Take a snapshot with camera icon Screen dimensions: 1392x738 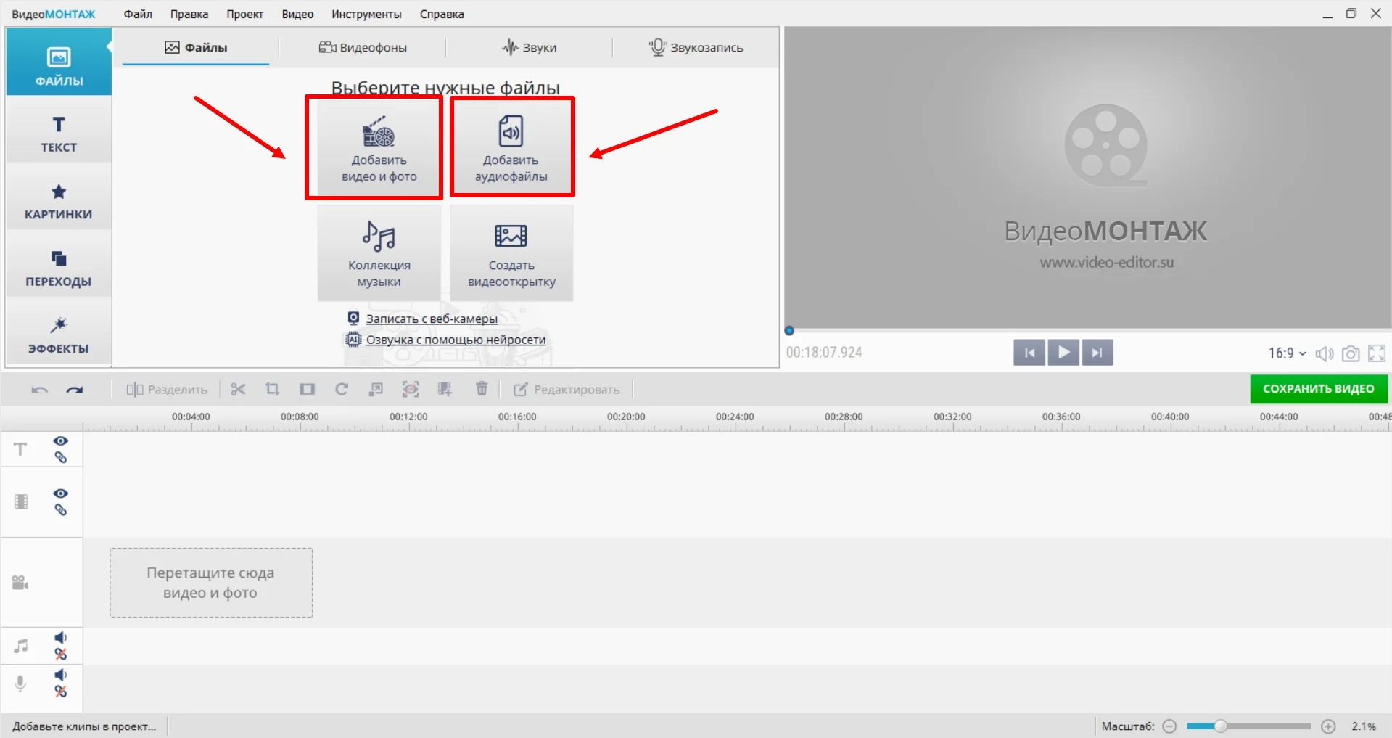(x=1351, y=353)
